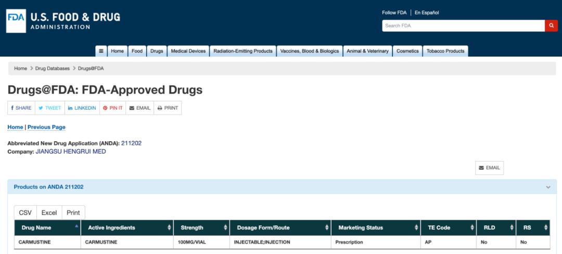Print page using the Print share button

168,108
